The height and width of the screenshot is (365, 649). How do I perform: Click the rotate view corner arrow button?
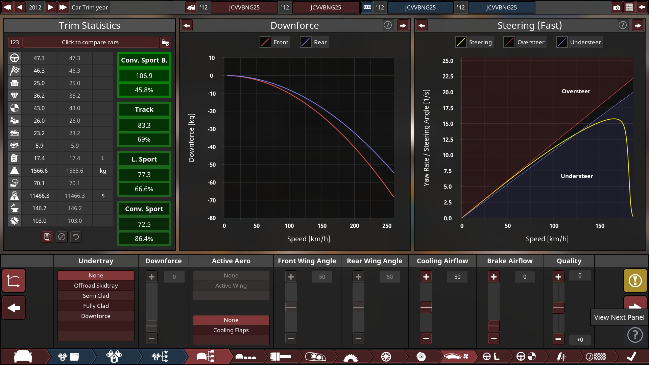pyautogui.click(x=14, y=281)
